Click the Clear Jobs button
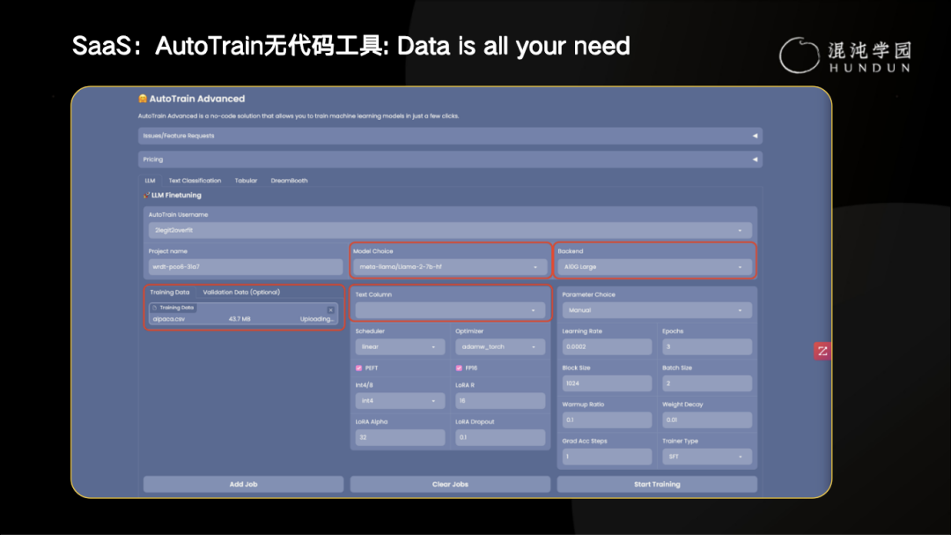 [x=450, y=484]
